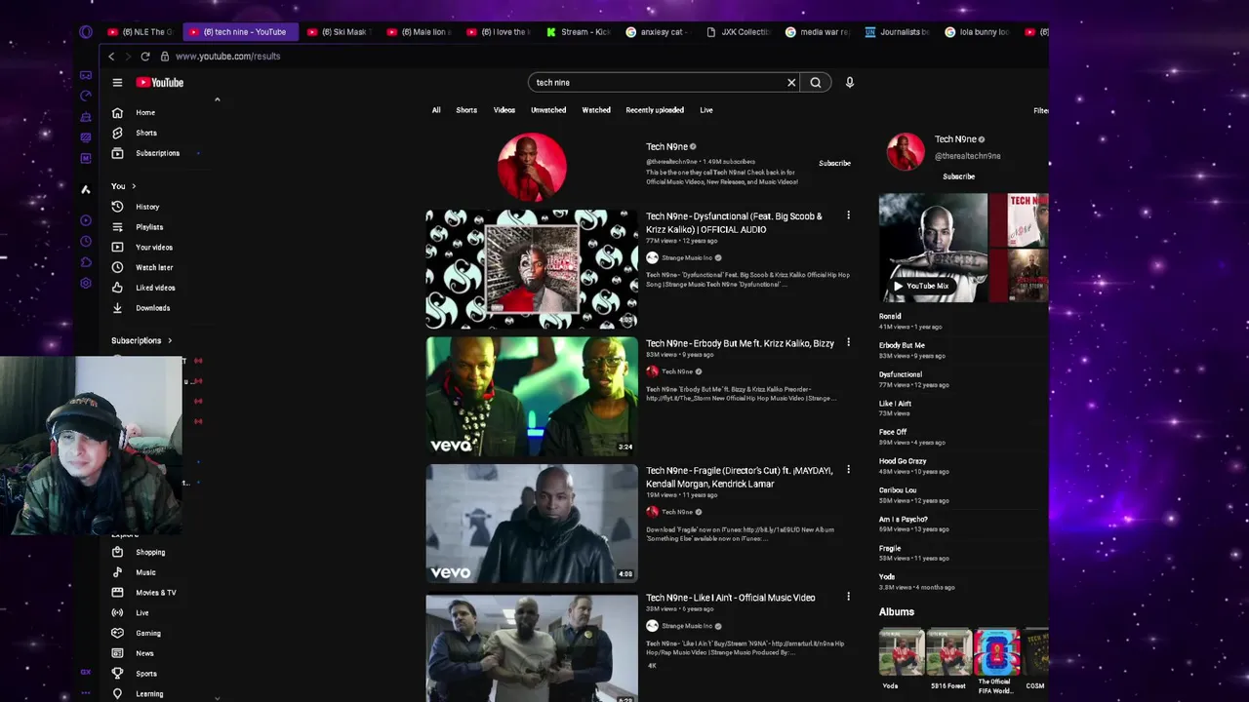Open the Filters option at the right edge of the chips

pyautogui.click(x=1041, y=110)
